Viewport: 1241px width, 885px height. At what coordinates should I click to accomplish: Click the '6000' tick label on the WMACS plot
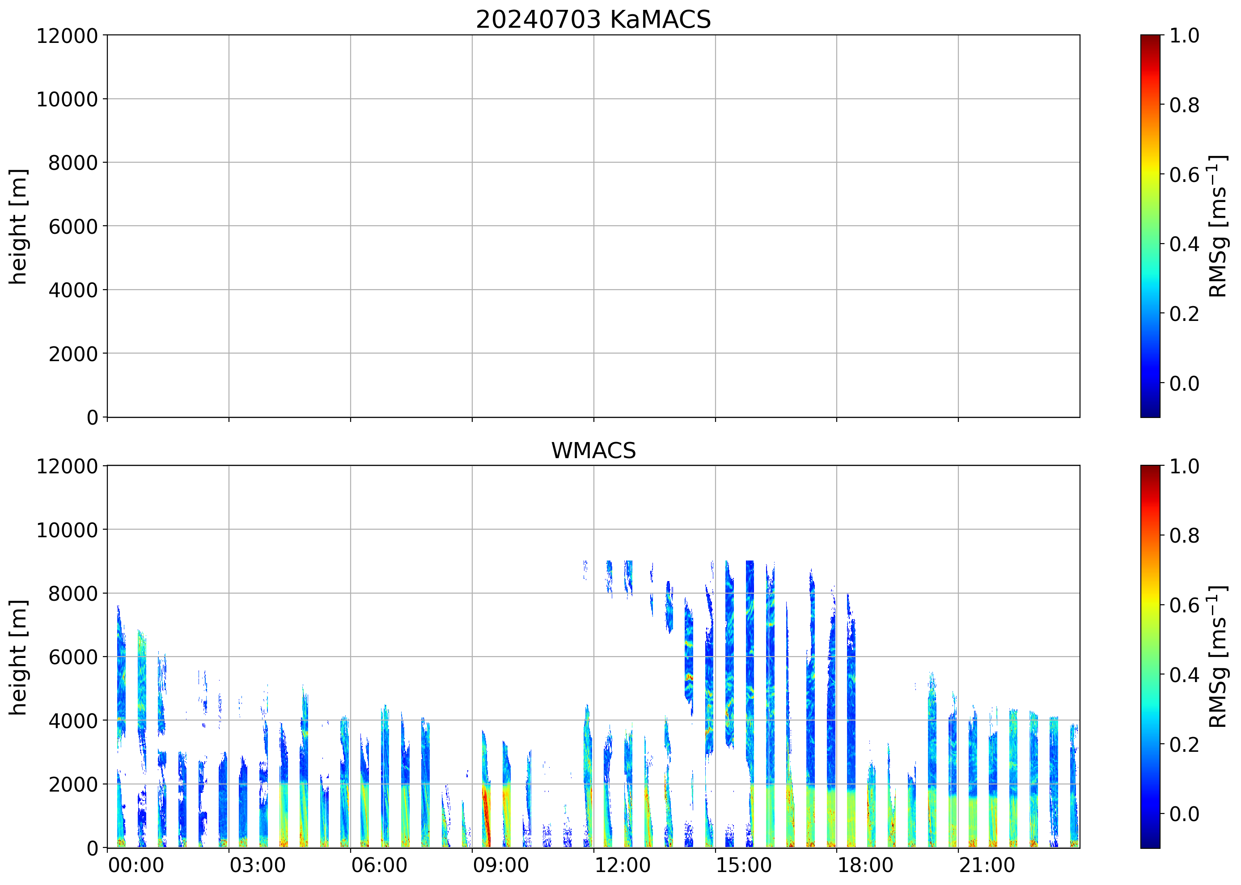click(x=72, y=657)
